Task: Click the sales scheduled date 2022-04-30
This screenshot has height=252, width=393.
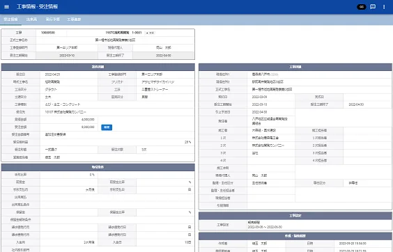Action: click(259, 112)
